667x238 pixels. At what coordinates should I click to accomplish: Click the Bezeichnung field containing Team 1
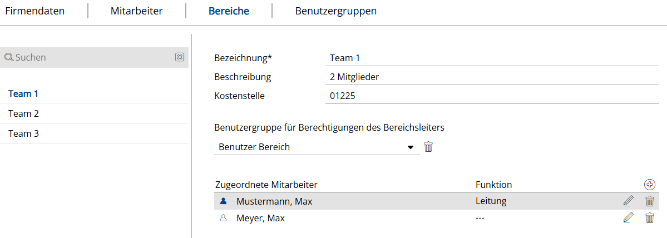tap(492, 58)
